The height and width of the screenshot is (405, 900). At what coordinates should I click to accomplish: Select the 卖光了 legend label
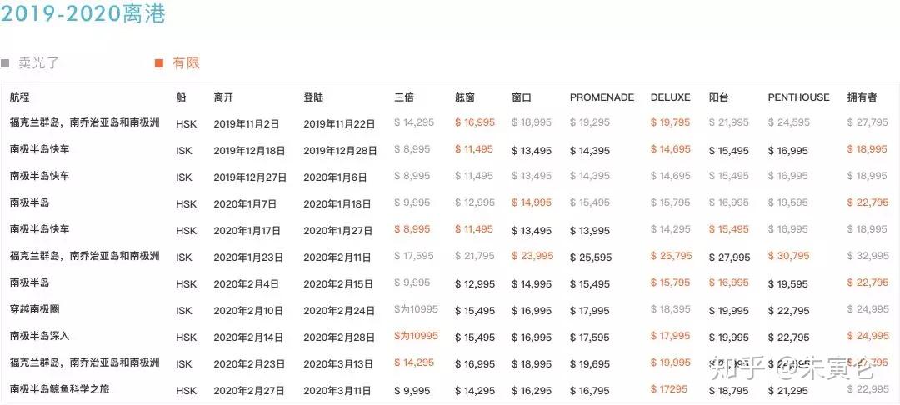(38, 63)
